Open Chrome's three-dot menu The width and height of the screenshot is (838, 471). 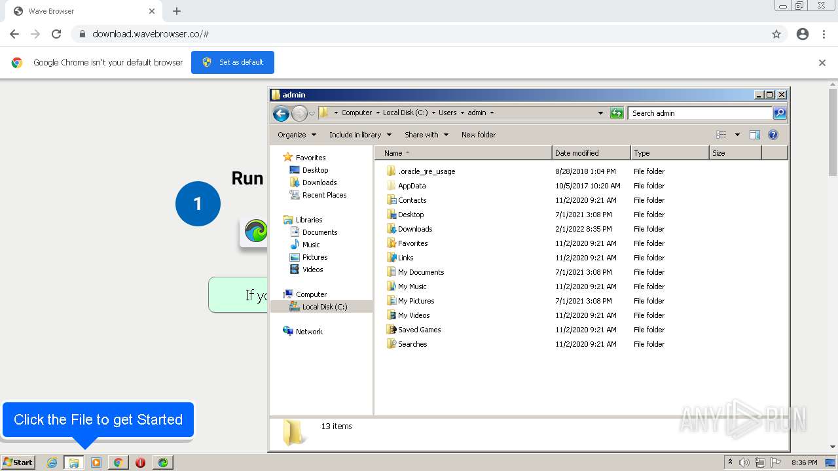pos(824,34)
